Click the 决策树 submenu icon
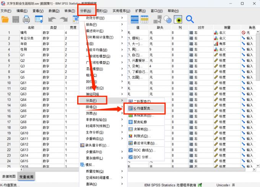This screenshot has width=260, height=187. [130, 129]
